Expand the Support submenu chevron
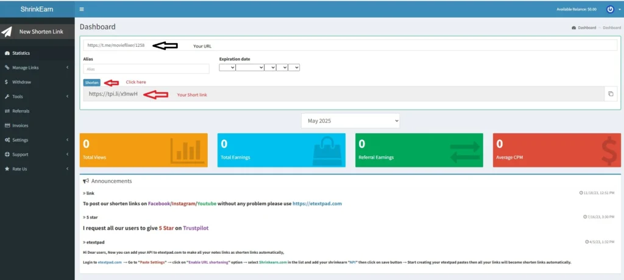 (x=67, y=155)
